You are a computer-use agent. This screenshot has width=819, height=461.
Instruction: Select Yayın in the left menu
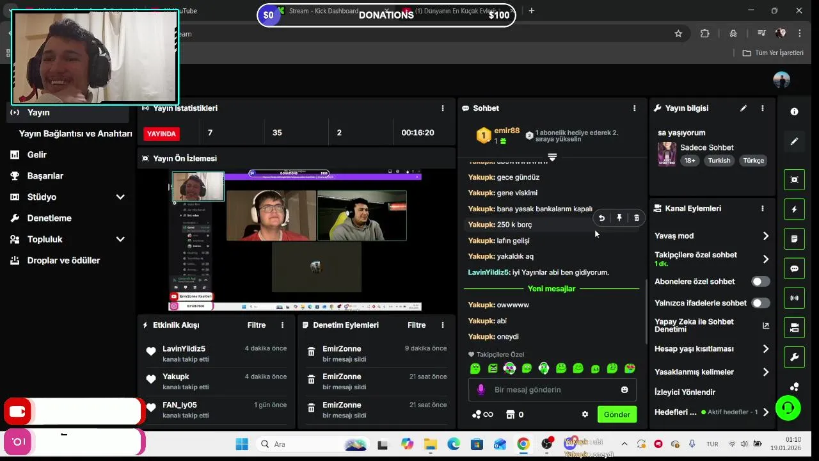67,112
